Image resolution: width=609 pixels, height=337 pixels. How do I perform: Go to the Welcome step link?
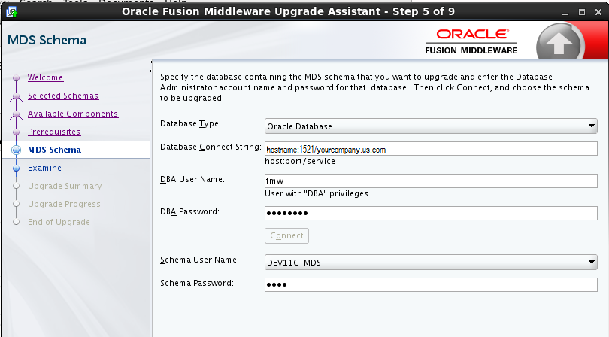tap(45, 77)
